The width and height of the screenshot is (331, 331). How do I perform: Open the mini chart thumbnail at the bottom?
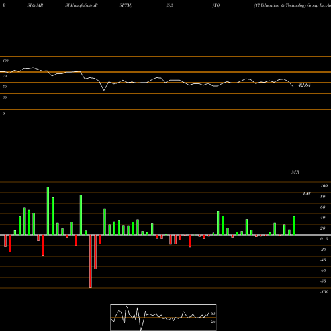(164, 317)
